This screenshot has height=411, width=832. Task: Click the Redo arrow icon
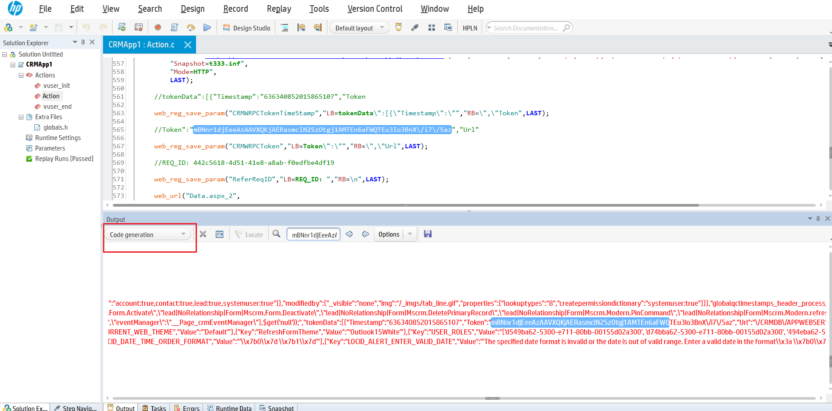coord(103,27)
